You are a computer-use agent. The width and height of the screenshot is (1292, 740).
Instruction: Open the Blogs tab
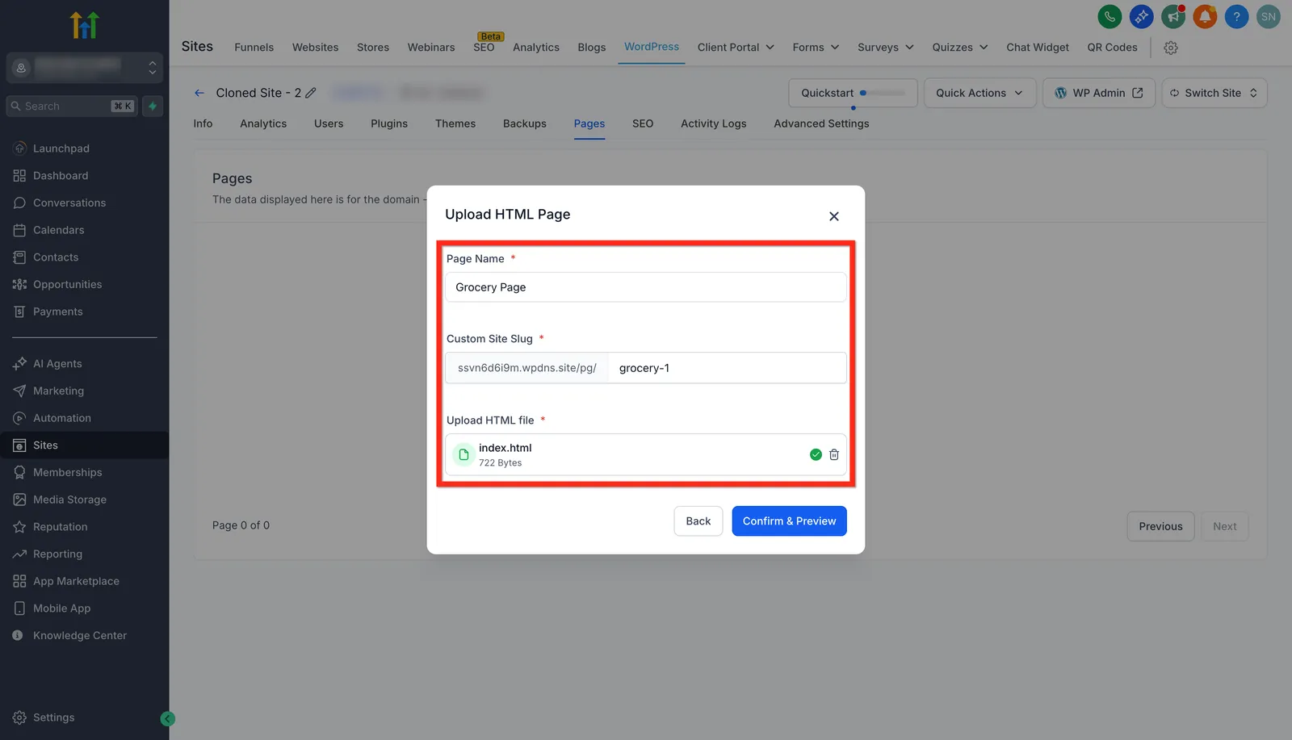point(592,48)
